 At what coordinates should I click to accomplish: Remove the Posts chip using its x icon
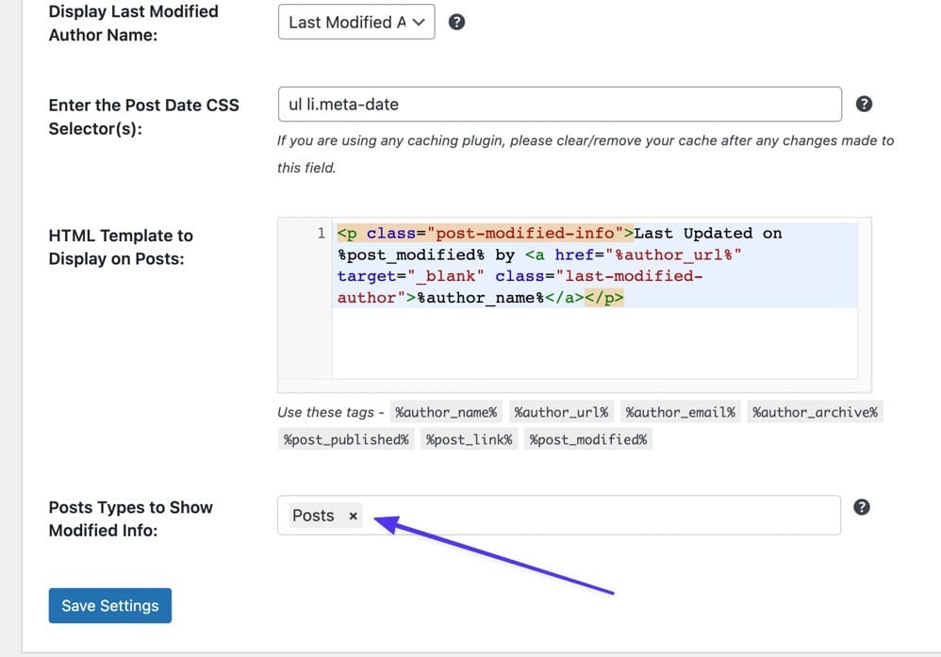click(x=353, y=516)
